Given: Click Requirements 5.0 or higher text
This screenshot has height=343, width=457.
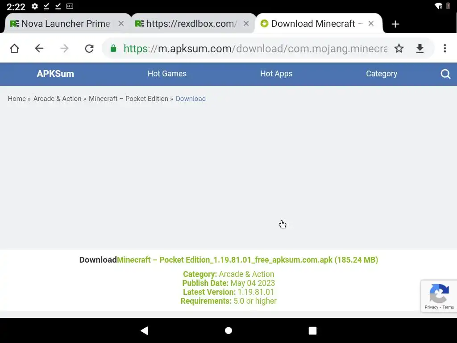Looking at the screenshot, I should (x=228, y=301).
